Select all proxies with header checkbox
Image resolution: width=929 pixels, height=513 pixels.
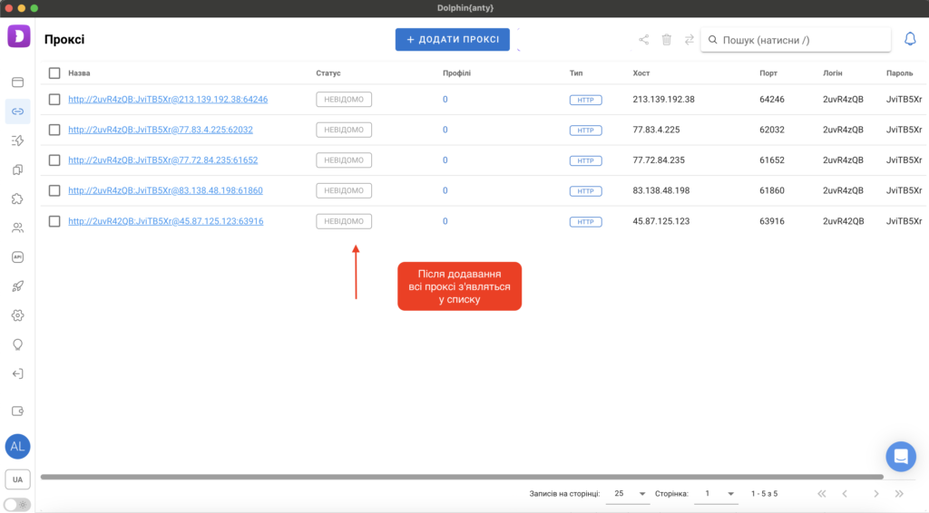tap(54, 73)
